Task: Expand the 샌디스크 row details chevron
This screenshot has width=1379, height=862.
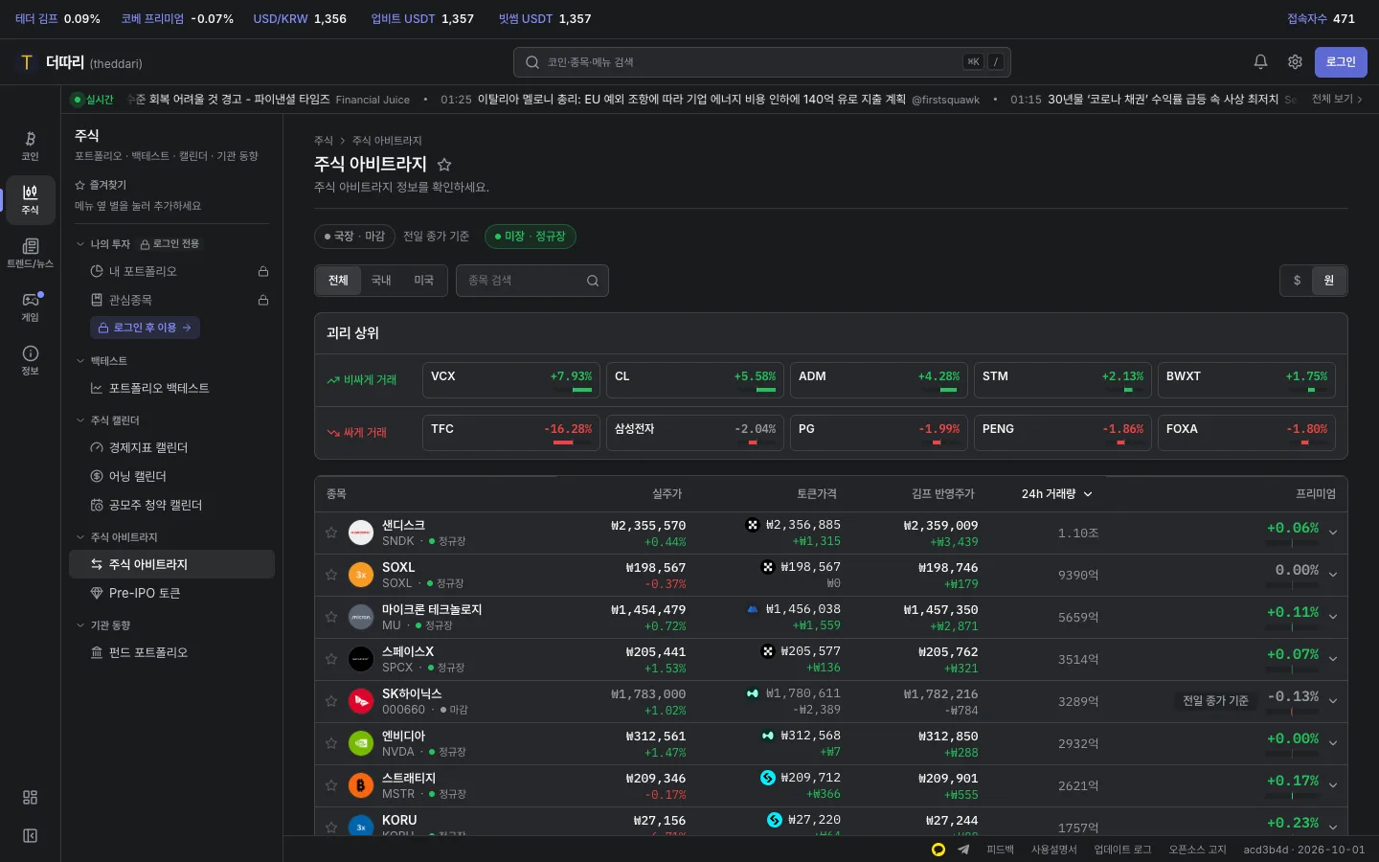Action: (x=1333, y=533)
